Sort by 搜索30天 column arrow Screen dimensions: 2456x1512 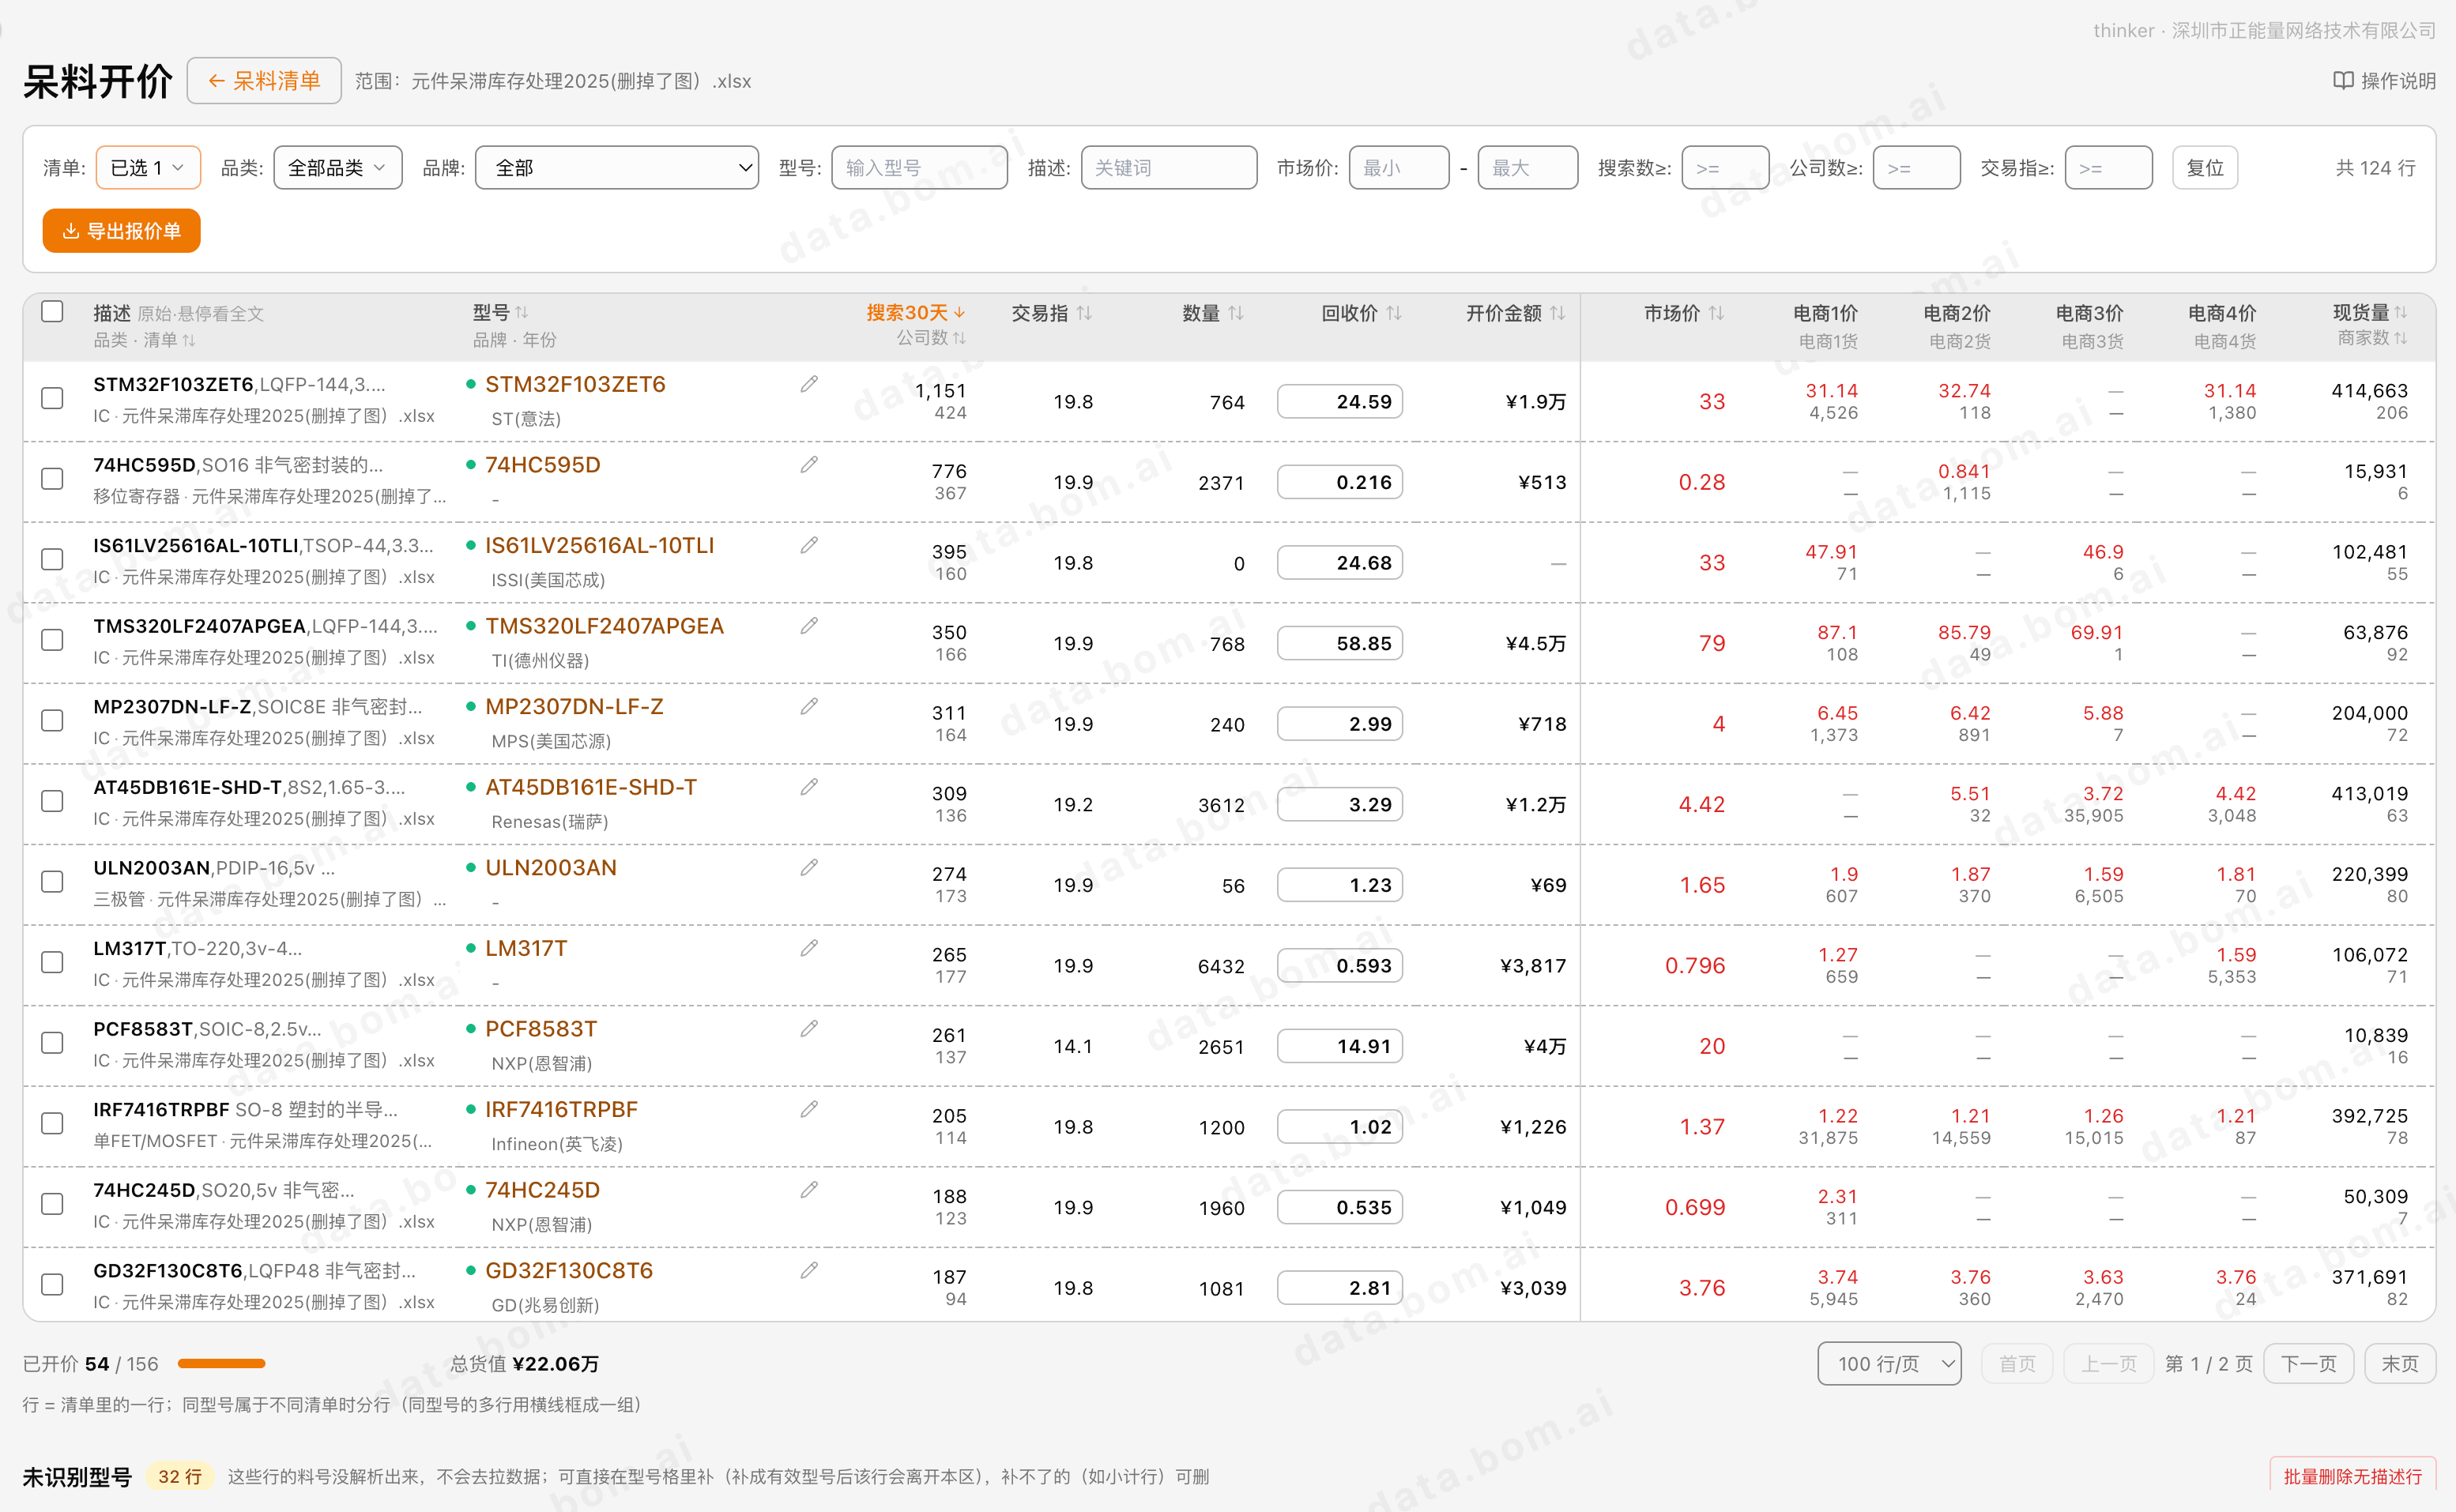pyautogui.click(x=959, y=313)
